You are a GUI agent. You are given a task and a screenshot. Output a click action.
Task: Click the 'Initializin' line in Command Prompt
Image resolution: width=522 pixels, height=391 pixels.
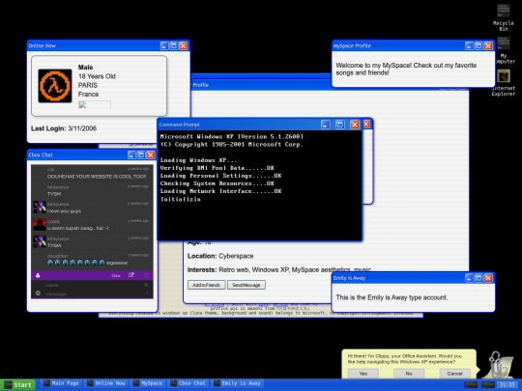tap(181, 199)
